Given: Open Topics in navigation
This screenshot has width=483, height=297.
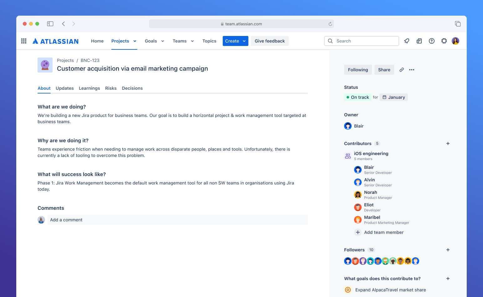Looking at the screenshot, I should [x=209, y=41].
